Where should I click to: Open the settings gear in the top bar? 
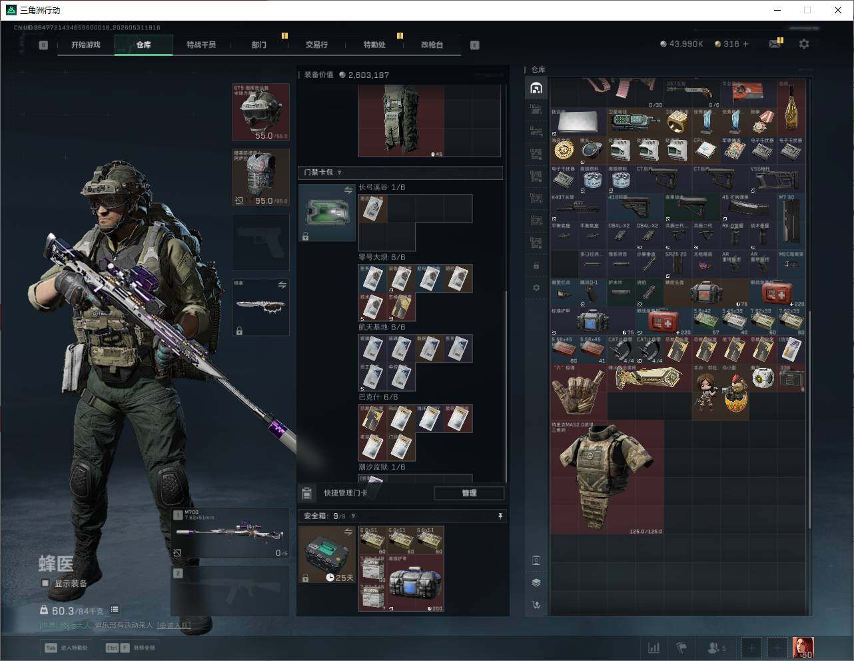pos(804,44)
